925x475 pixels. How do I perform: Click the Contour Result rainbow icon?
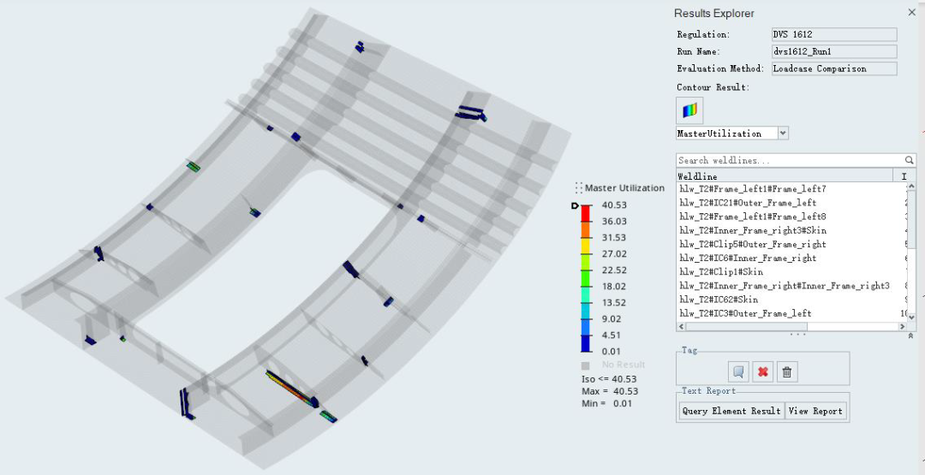click(689, 110)
